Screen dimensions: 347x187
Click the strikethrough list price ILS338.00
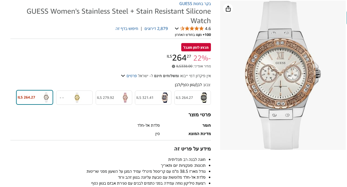click(185, 66)
